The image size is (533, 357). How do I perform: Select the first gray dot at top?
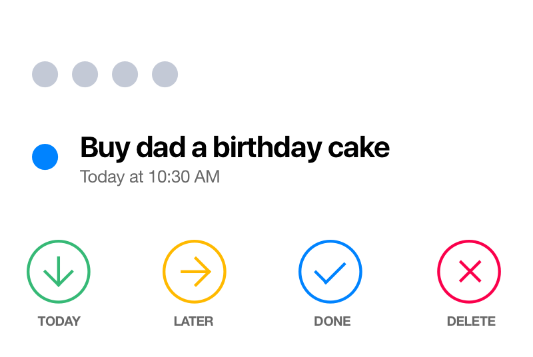[45, 74]
